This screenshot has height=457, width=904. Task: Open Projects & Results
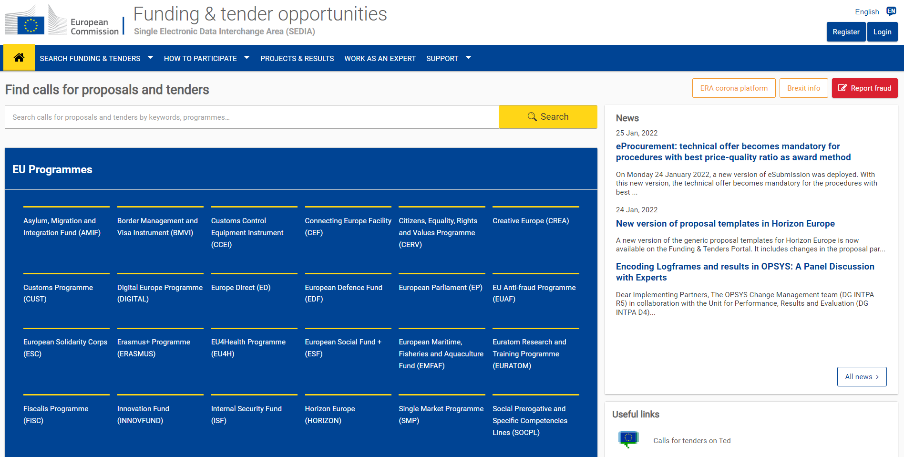297,58
